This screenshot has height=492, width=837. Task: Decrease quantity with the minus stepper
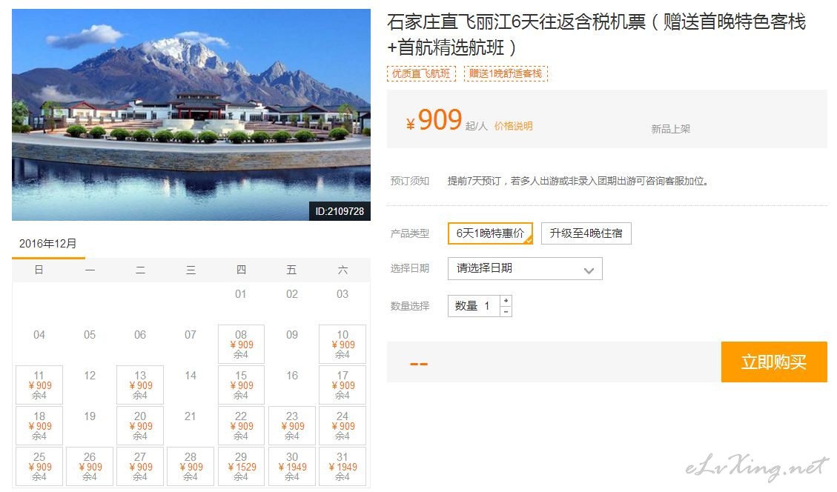[x=506, y=311]
